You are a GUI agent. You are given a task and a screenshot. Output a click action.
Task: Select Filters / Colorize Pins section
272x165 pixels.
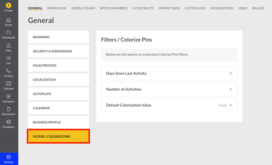coord(58,136)
